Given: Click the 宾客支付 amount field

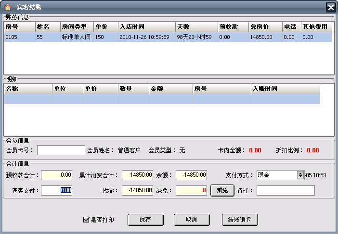Looking at the screenshot, I should click(x=56, y=190).
